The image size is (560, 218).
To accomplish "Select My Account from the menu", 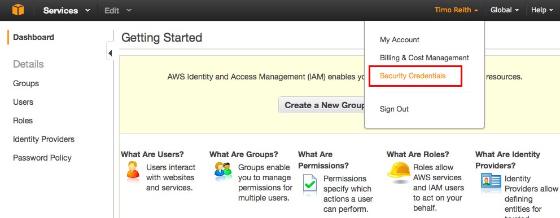I will (x=400, y=39).
